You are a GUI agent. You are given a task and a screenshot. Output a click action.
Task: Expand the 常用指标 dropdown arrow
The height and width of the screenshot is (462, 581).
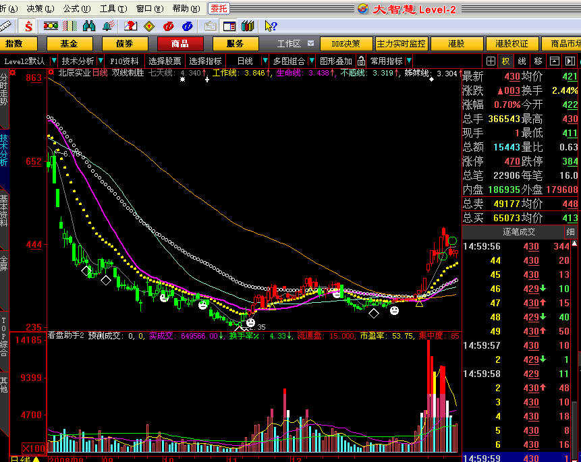(409, 61)
